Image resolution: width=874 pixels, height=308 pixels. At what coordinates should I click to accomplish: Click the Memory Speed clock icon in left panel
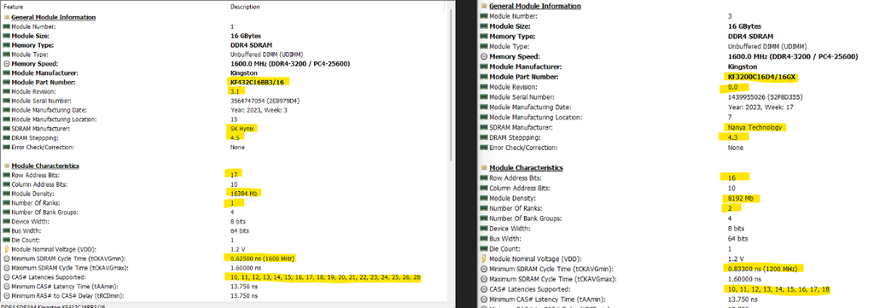[x=7, y=63]
